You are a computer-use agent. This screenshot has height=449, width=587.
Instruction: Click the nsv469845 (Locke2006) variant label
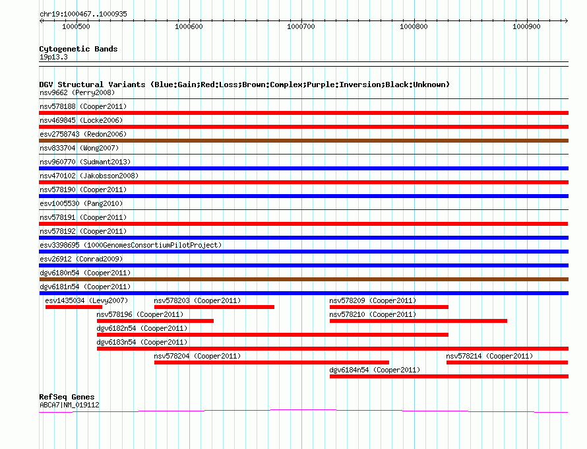(x=81, y=120)
